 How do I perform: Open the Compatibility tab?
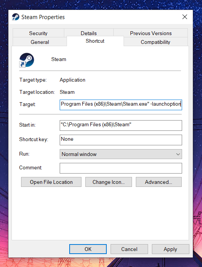[x=155, y=42]
